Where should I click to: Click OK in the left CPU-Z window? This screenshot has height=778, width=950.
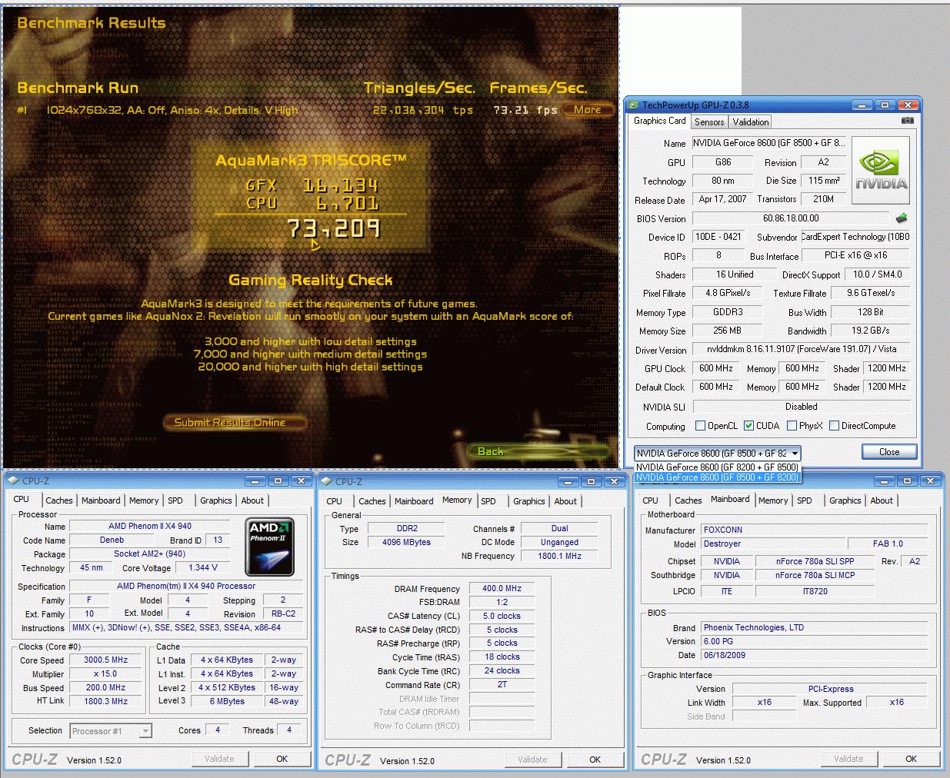tap(282, 759)
